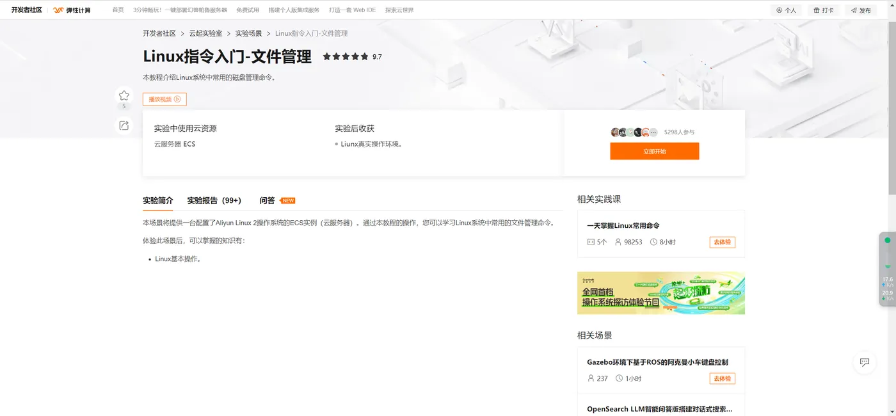Click 实验场景 breadcrumb link
The height and width of the screenshot is (416, 896).
(x=248, y=33)
